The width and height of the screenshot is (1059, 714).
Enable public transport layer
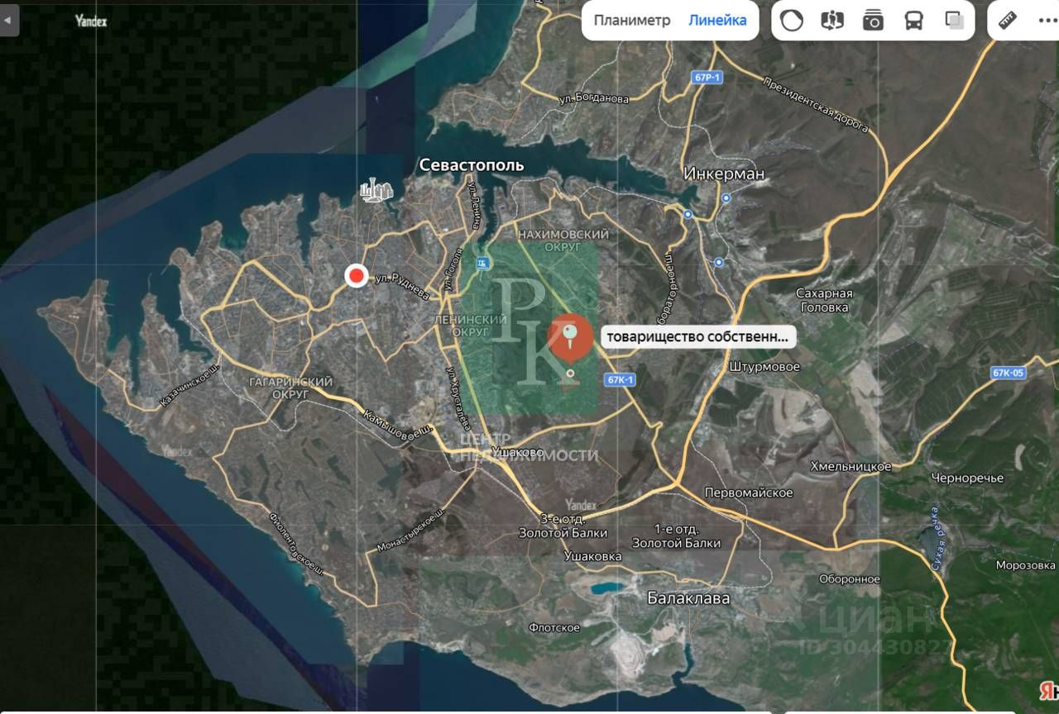click(913, 21)
